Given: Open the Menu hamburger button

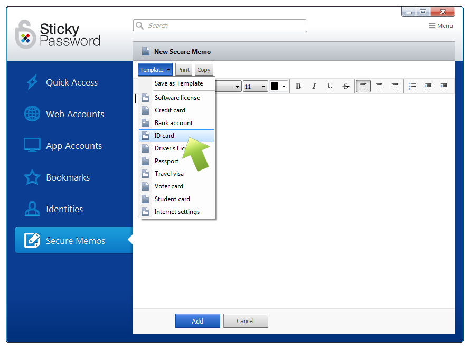Looking at the screenshot, I should (x=440, y=26).
